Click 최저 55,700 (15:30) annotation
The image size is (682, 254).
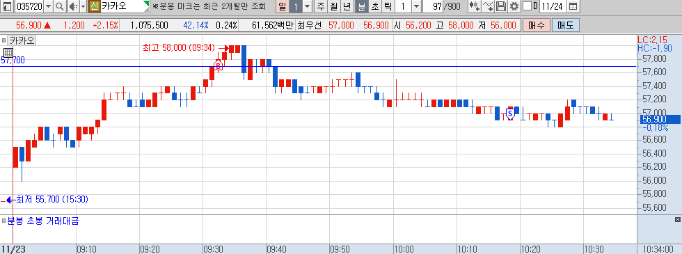pyautogui.click(x=51, y=199)
